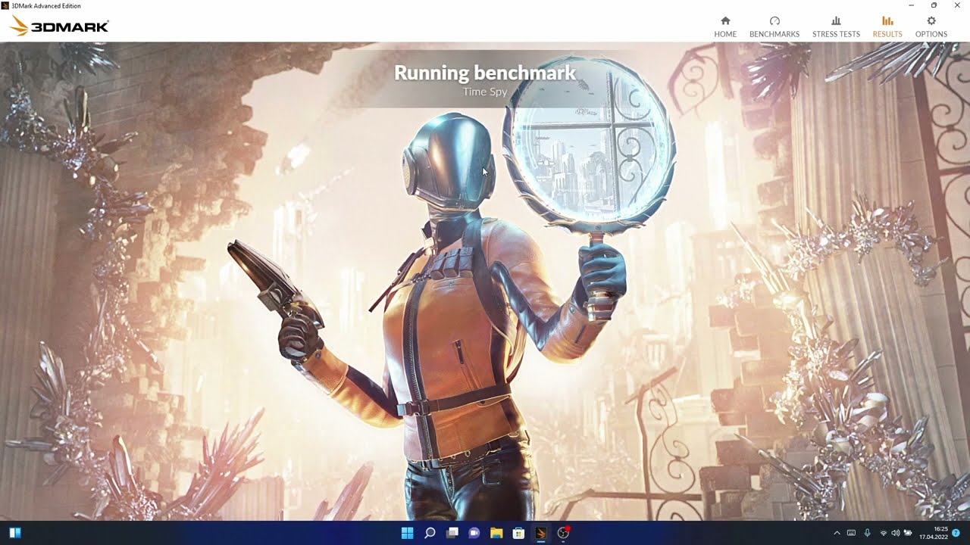Click the '3DMark Advanced Edition' window title
Screen dimensions: 970x545
click(x=46, y=5)
